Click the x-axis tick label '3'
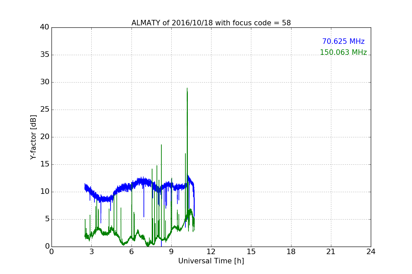 pos(91,252)
